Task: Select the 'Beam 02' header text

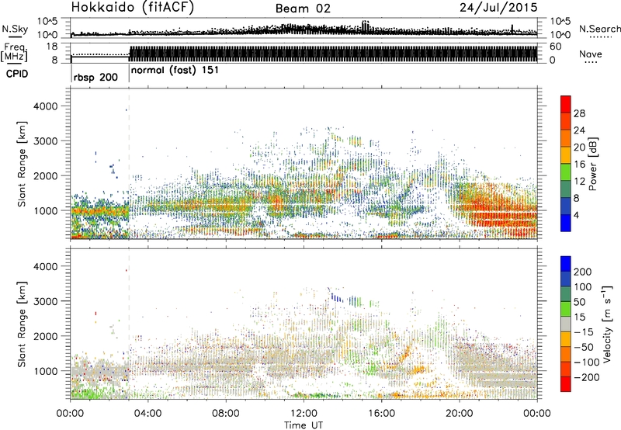Action: [303, 9]
